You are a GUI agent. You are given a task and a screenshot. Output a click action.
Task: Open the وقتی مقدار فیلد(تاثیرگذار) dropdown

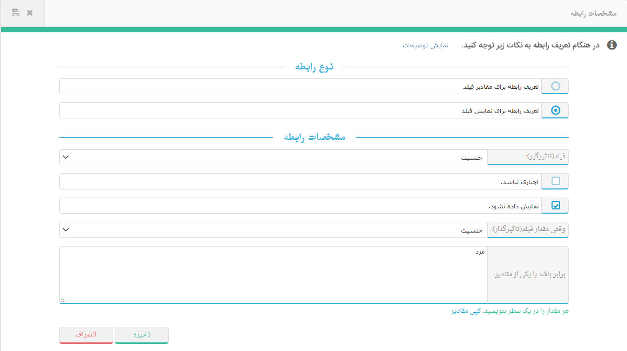coord(273,230)
